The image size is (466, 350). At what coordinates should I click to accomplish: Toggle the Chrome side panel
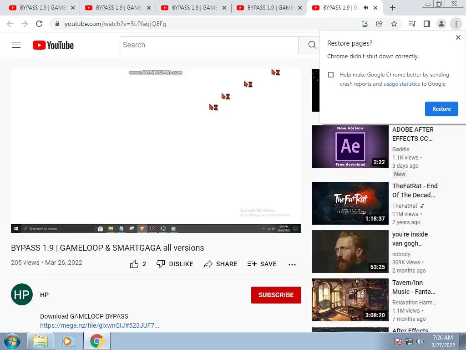[427, 24]
